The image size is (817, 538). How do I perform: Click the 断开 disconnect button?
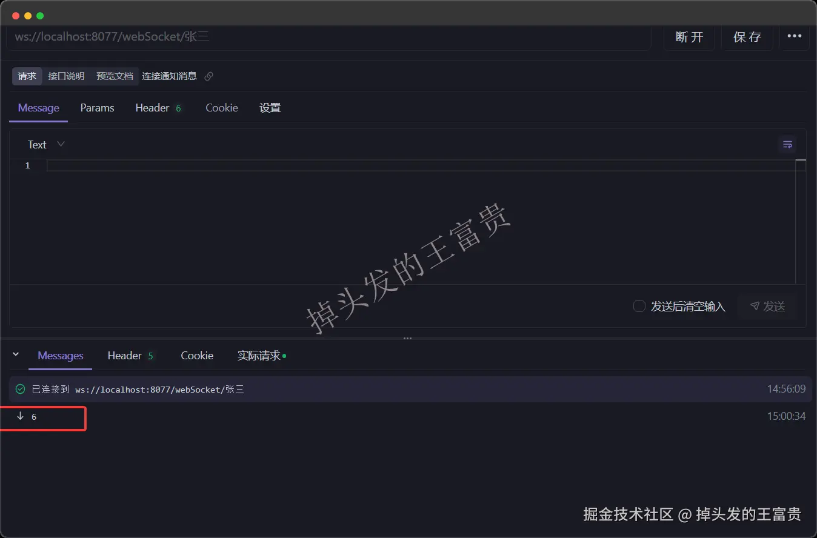point(689,37)
